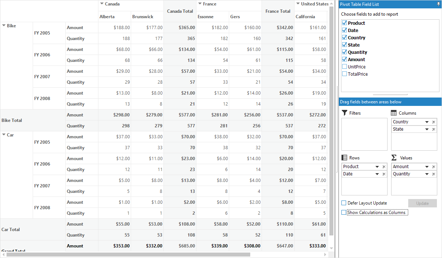Remove Country field using its x icon
This screenshot has width=442, height=258.
pyautogui.click(x=434, y=122)
